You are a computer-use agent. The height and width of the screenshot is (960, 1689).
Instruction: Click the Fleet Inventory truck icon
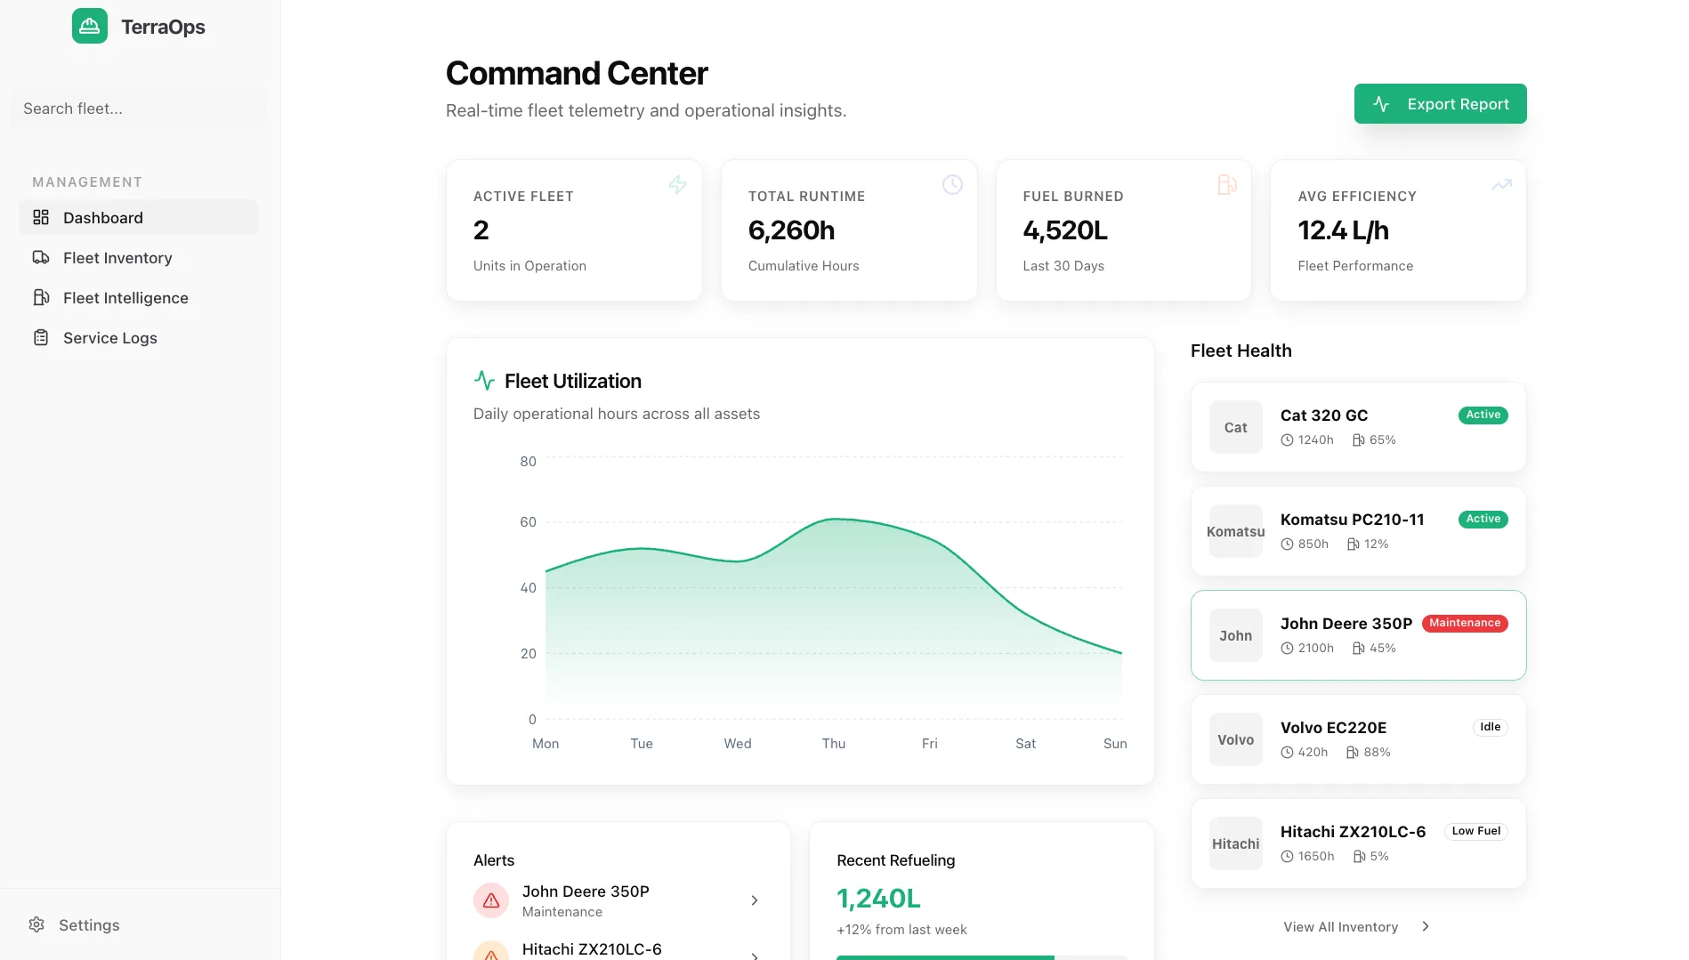[x=41, y=258]
